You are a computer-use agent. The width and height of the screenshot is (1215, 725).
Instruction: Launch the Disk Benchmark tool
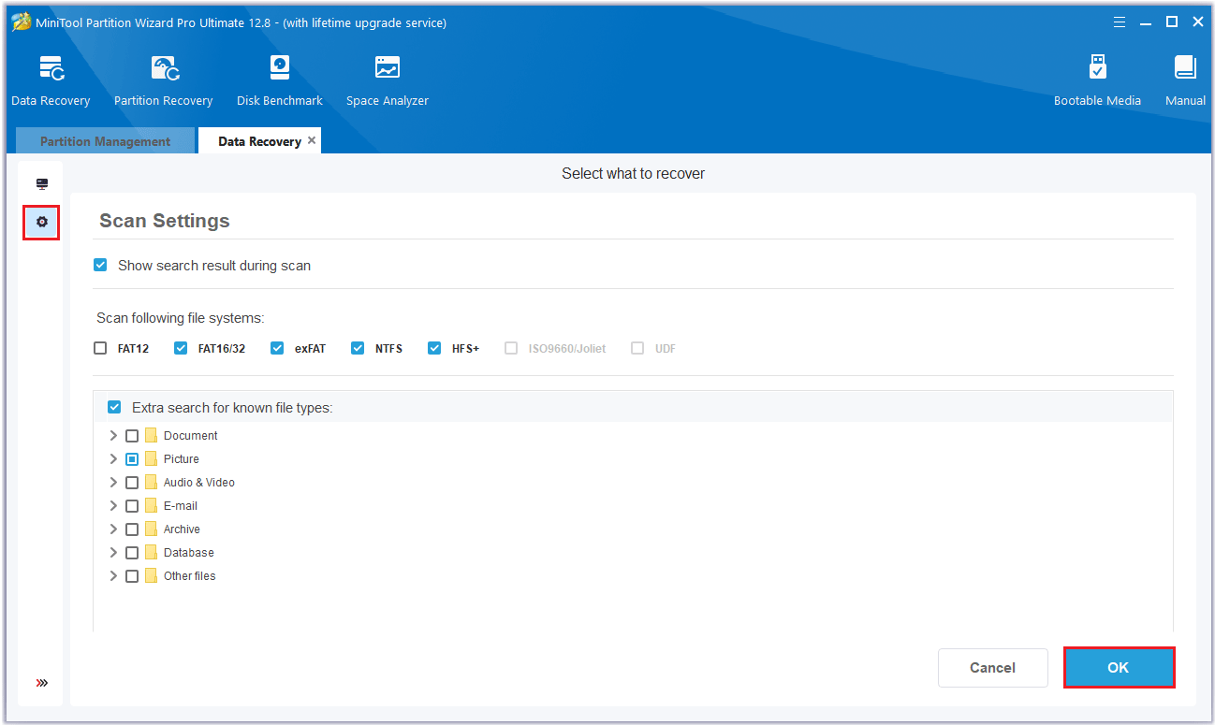[x=279, y=81]
